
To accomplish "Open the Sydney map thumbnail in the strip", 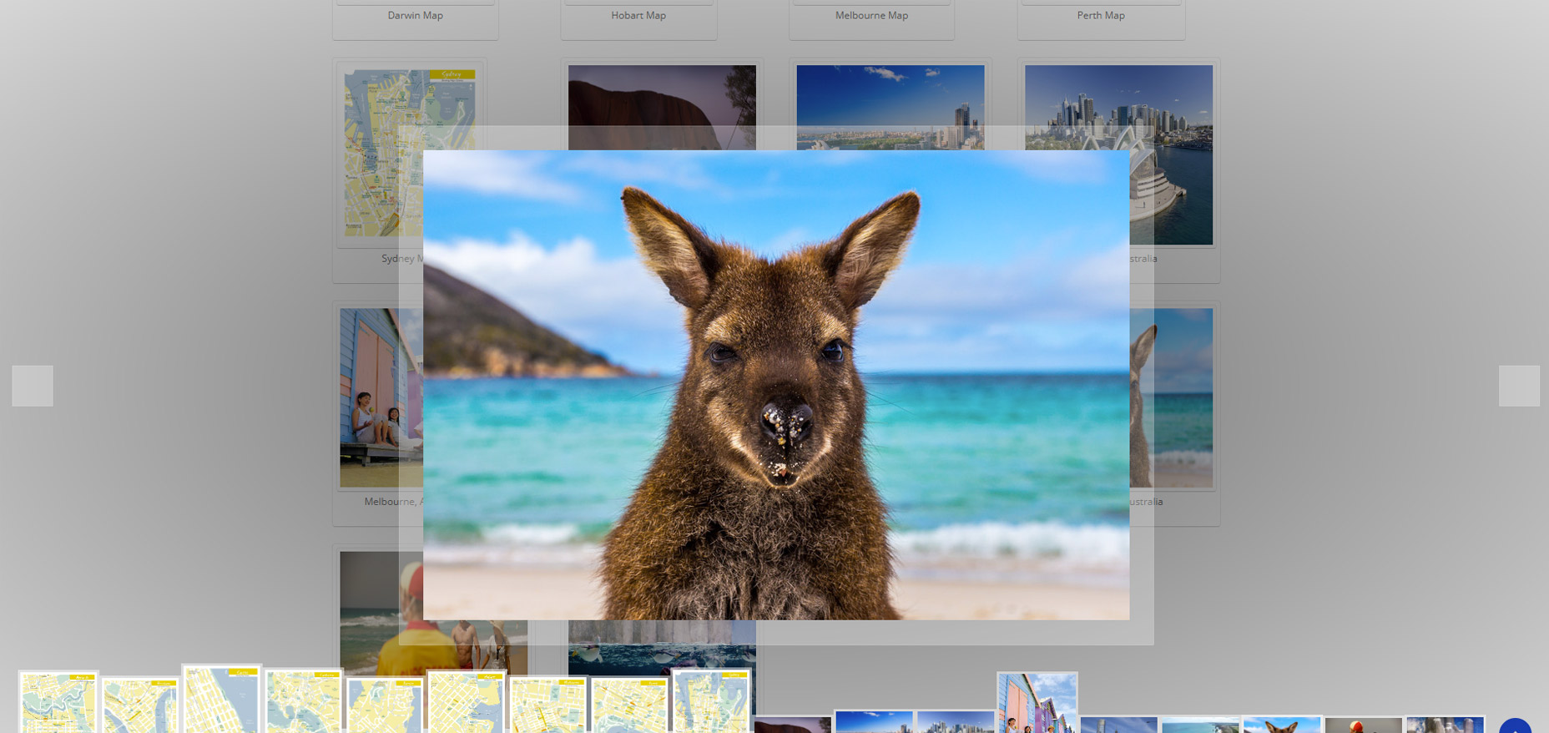I will coord(712,702).
